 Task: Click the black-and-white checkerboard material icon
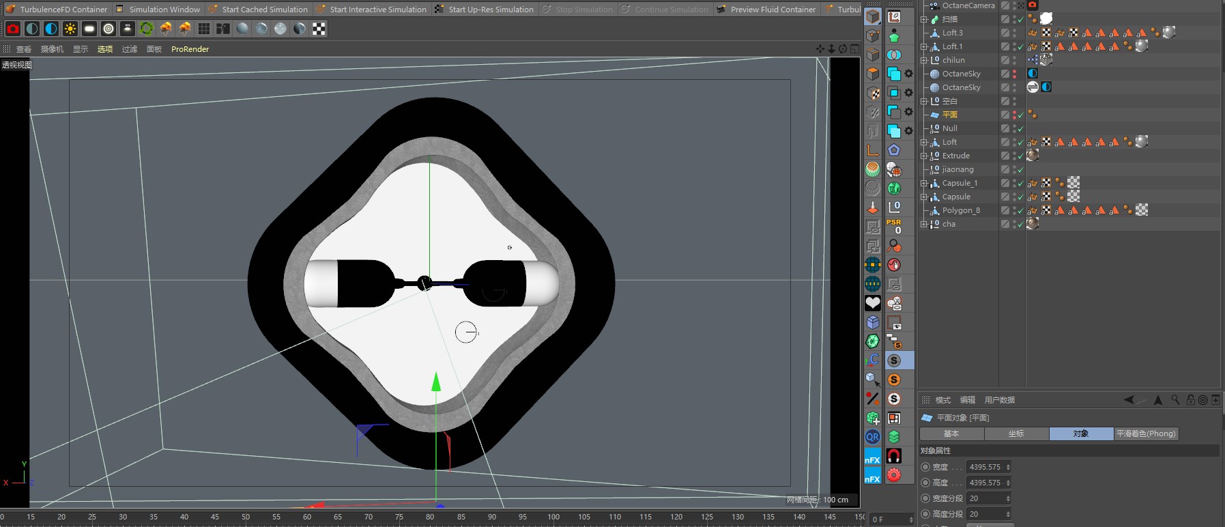click(319, 29)
